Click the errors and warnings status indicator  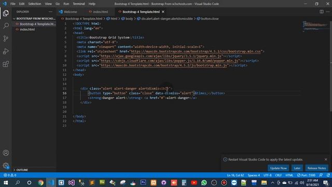10,175
